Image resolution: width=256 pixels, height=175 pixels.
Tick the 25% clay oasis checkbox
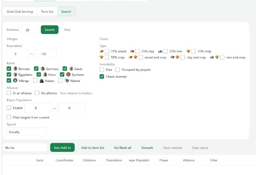[137, 51]
